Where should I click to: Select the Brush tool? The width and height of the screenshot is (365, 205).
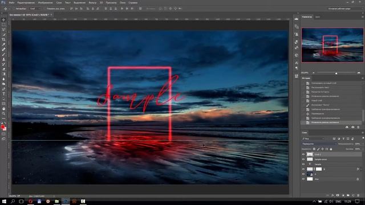click(x=3, y=55)
